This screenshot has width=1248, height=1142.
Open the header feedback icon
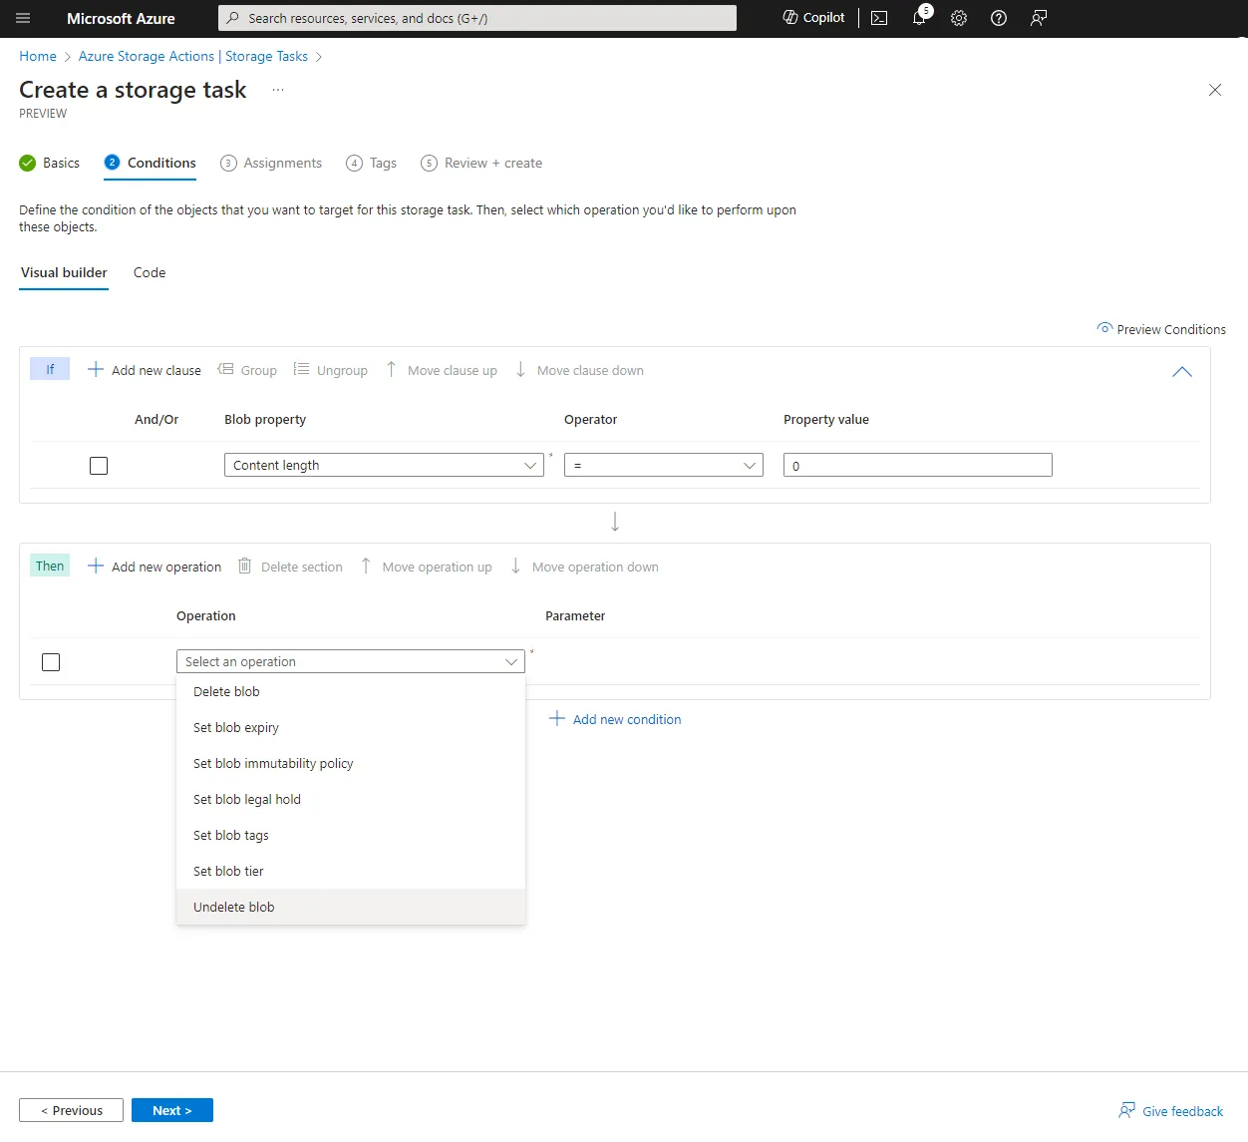point(1039,18)
